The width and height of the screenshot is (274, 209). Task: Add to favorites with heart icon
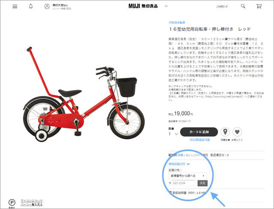[237, 132]
